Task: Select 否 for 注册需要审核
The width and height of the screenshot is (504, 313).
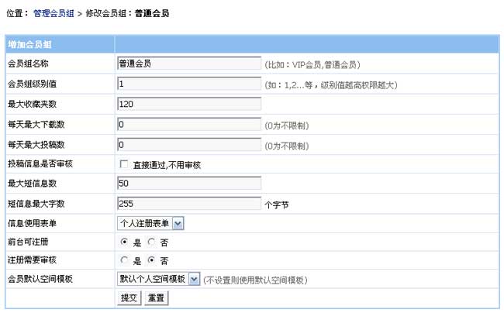Action: click(151, 260)
